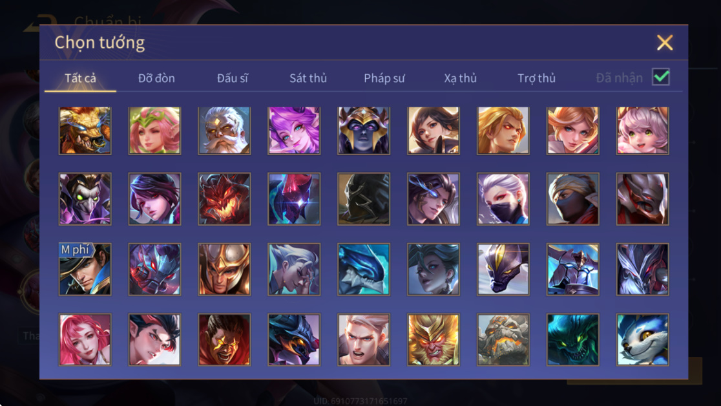
Task: Choose the stone golem hero with lava cracks
Action: (x=503, y=339)
